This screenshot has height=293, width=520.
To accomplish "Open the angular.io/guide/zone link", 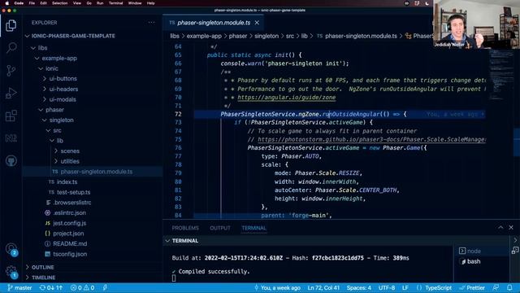I will 287,98.
